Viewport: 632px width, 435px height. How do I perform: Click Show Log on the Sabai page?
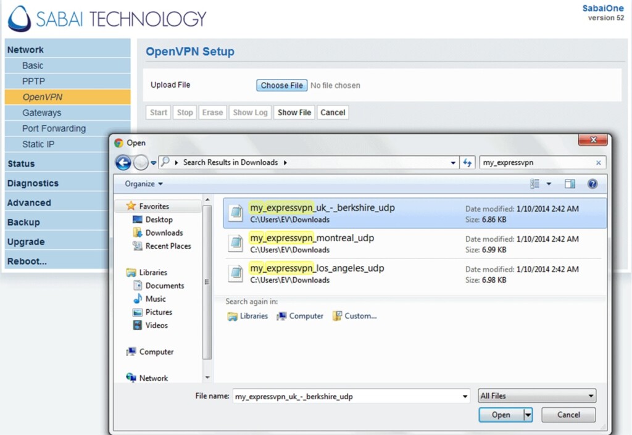(x=251, y=112)
